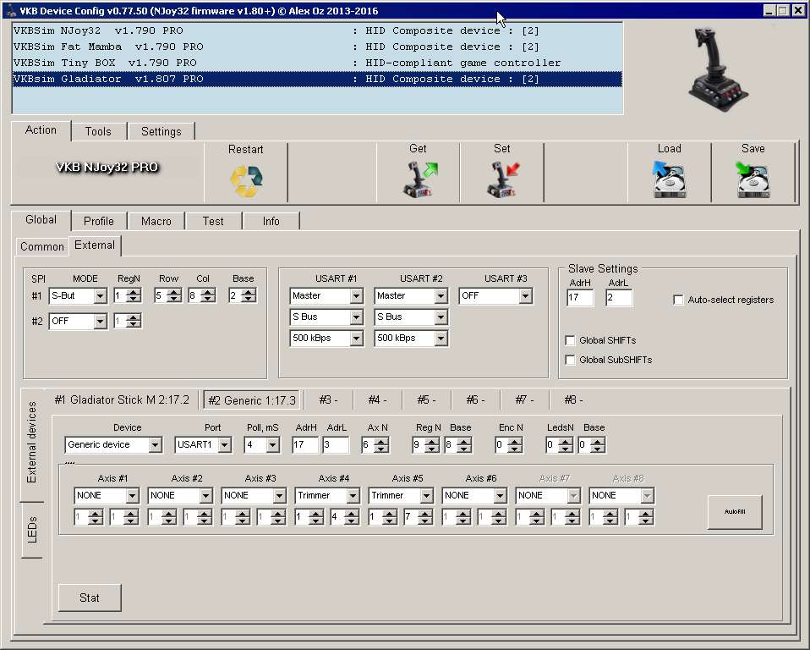Adjust Axis #5 second value stepper
810x650 pixels.
tap(425, 516)
